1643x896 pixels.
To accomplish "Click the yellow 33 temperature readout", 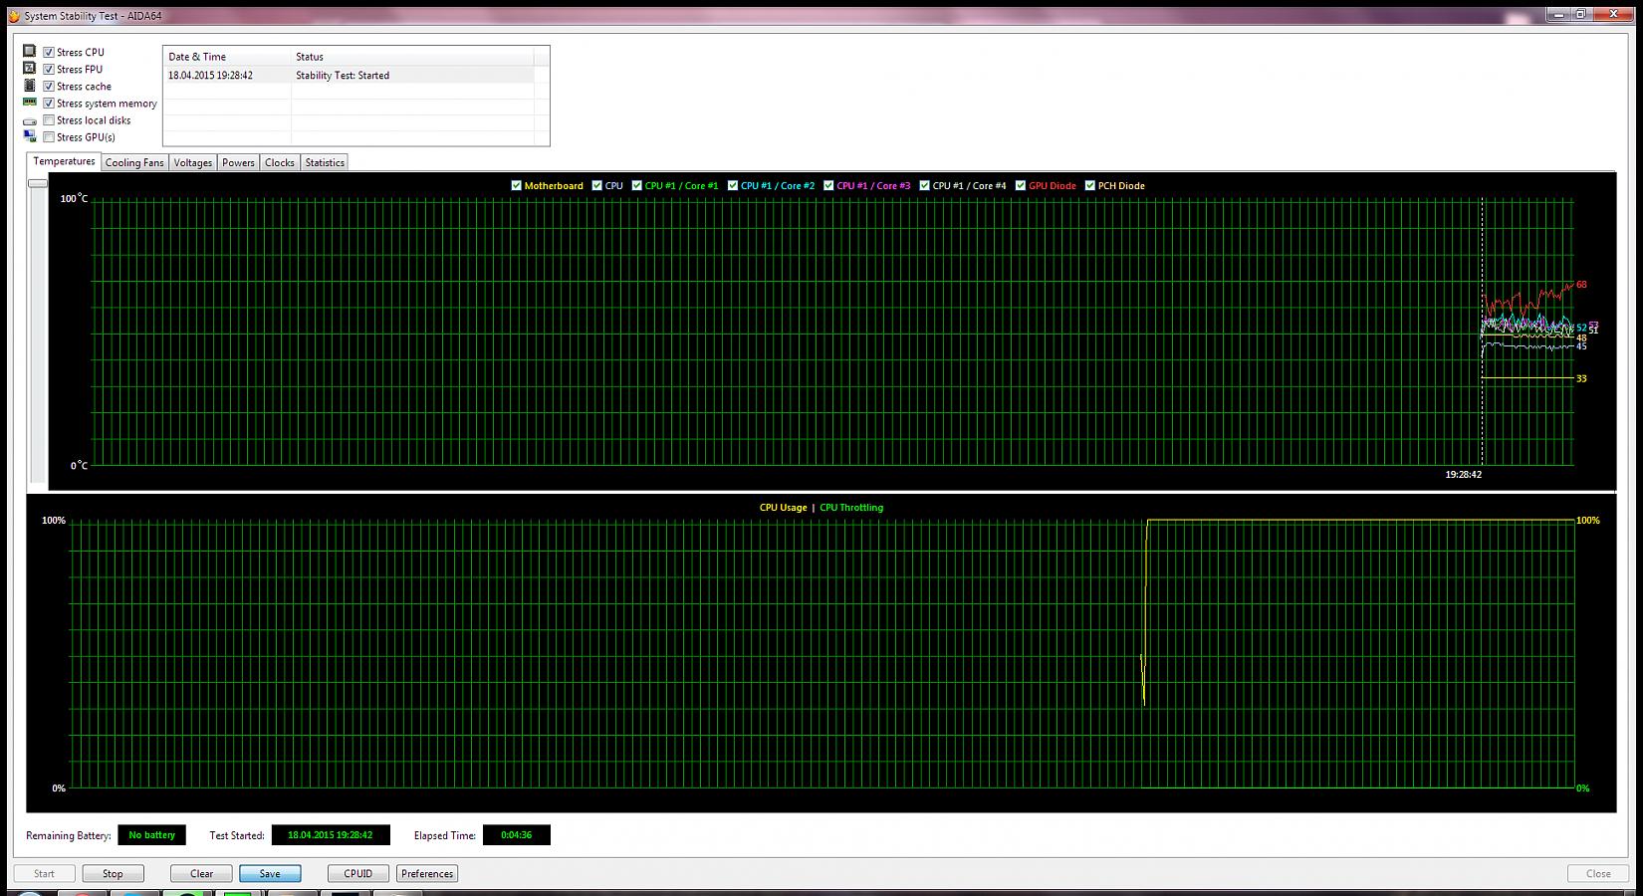I will pos(1581,378).
